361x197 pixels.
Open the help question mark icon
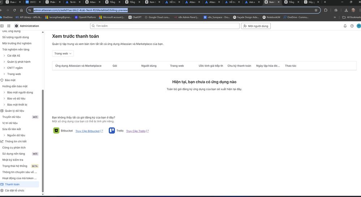tap(352, 26)
